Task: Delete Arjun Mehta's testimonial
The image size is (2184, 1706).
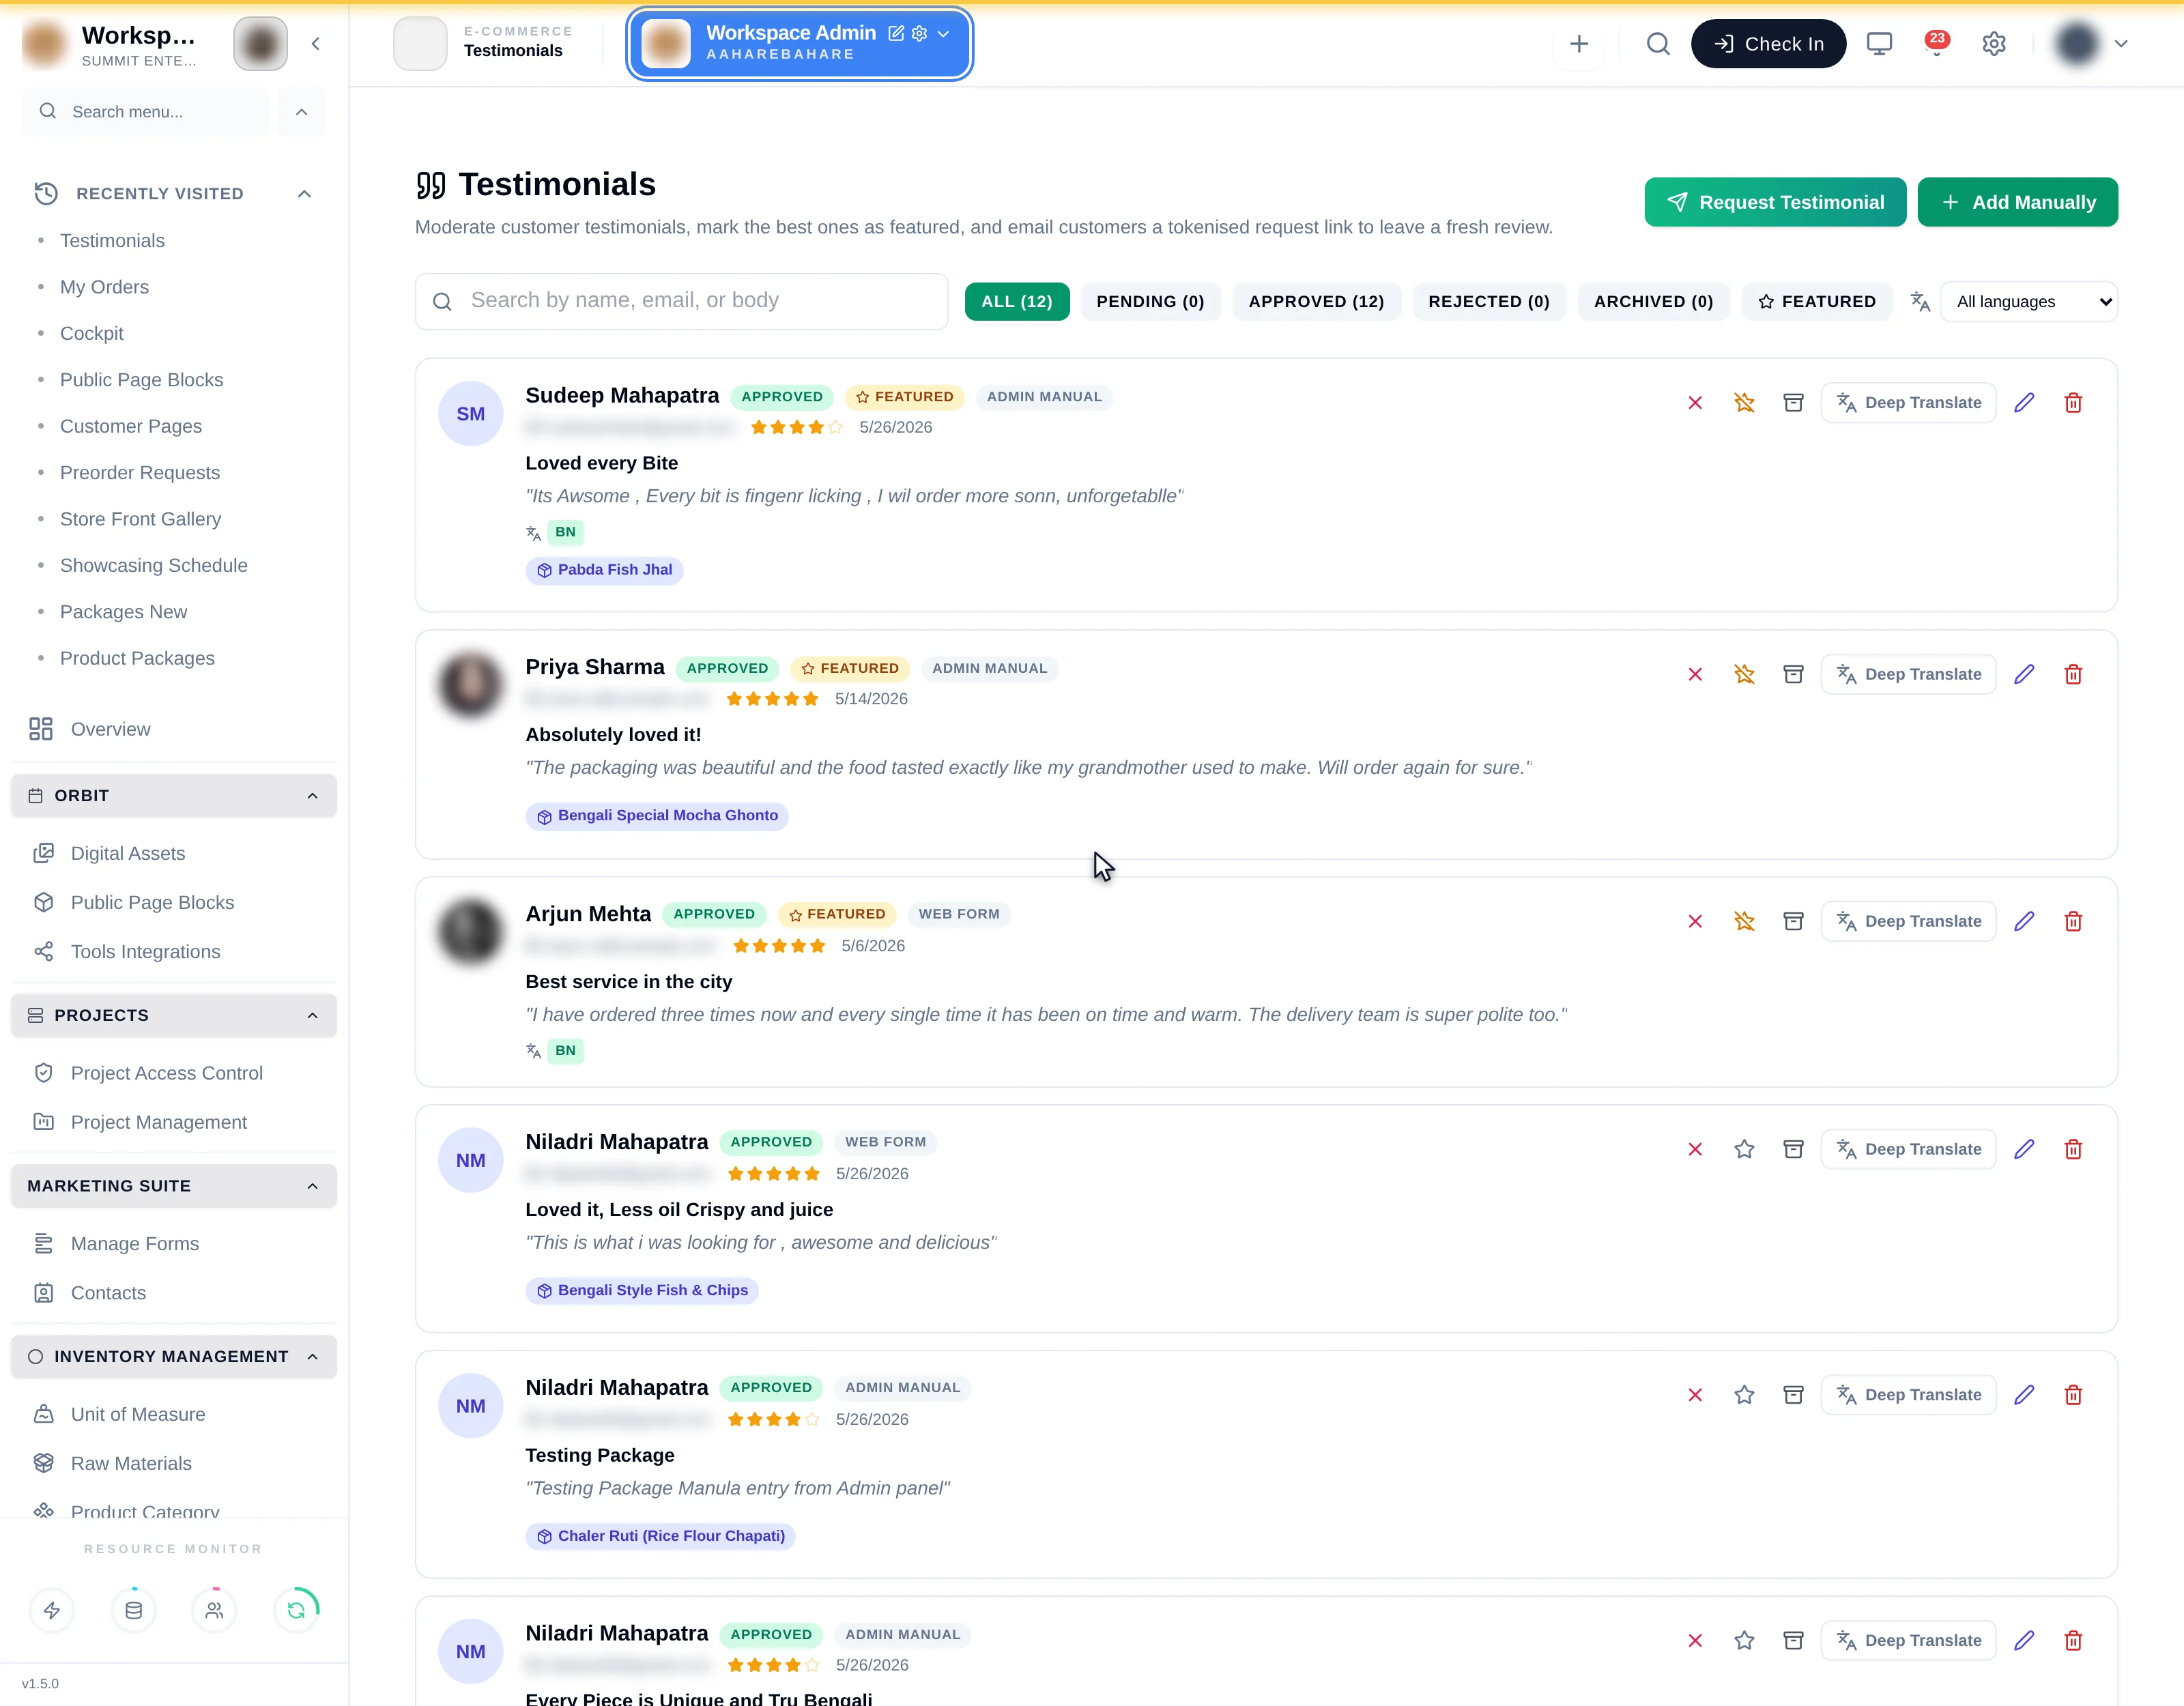Action: point(2073,921)
